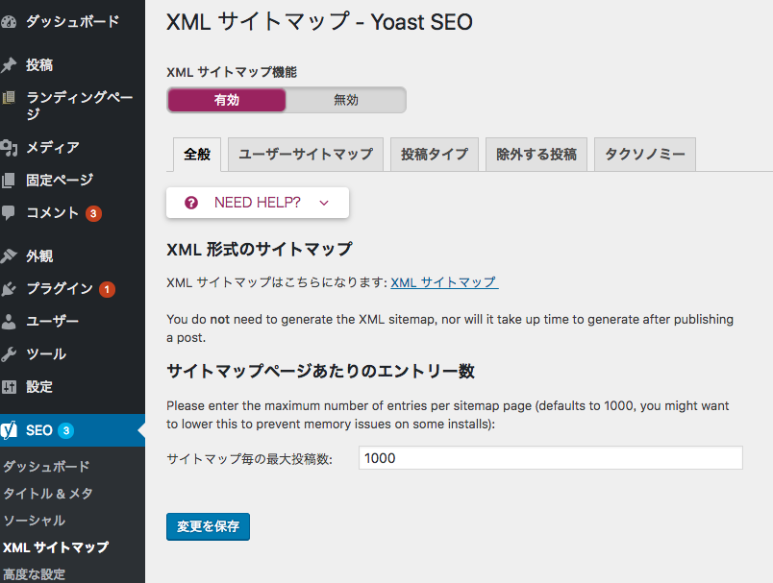Click the Dashboard gauge icon in sidebar
The height and width of the screenshot is (583, 773).
click(x=9, y=21)
